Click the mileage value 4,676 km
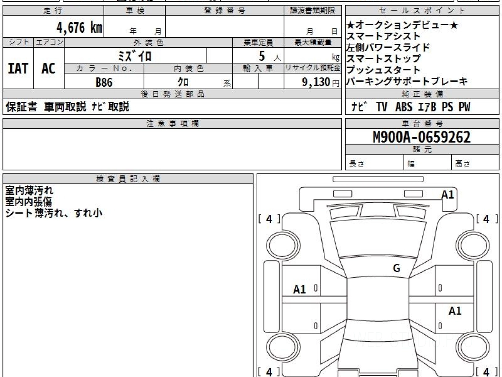The width and height of the screenshot is (502, 377). coord(79,28)
